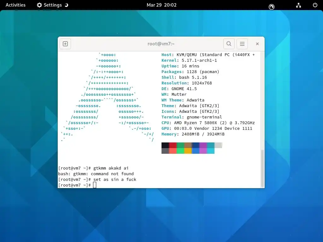Open the clock showing Mar 29 20:02
Screen dimensions: 323x242
coord(161,5)
